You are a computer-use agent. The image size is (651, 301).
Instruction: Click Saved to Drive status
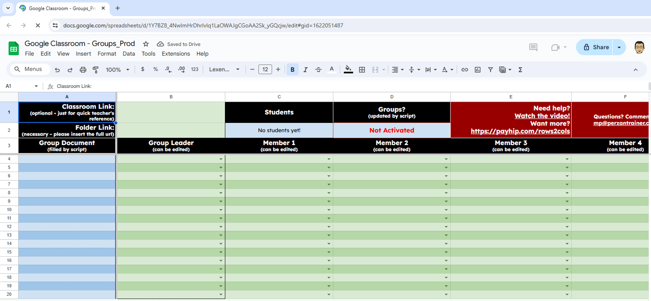pyautogui.click(x=179, y=44)
